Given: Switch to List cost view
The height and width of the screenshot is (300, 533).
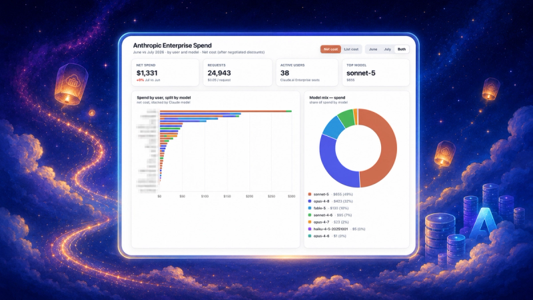Looking at the screenshot, I should pos(351,49).
